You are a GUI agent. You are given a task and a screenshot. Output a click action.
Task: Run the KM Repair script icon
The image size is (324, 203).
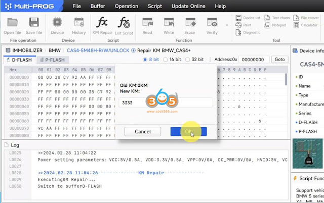102,22
